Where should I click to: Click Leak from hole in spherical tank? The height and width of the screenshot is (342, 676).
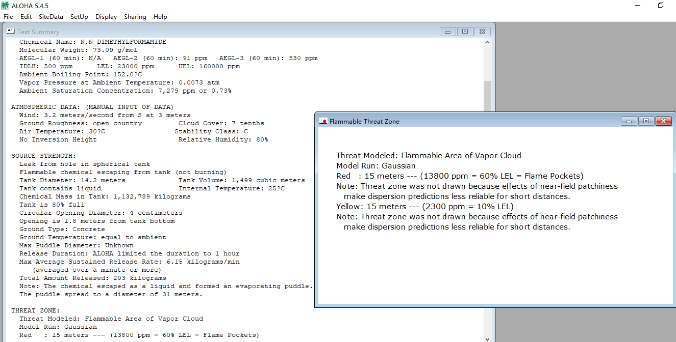85,164
